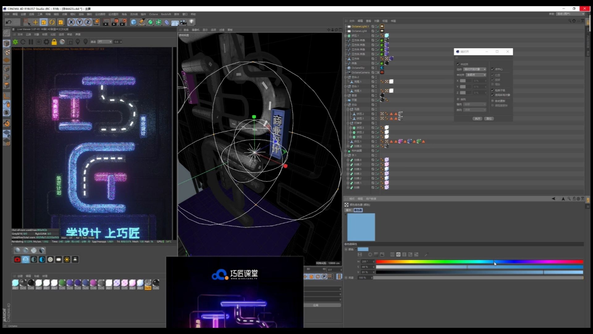Toggle the Y axis lock button
The image size is (593, 334).
click(x=80, y=22)
